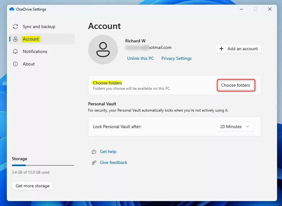282x206 pixels.
Task: Click the plus icon on Add an account
Action: click(x=221, y=49)
